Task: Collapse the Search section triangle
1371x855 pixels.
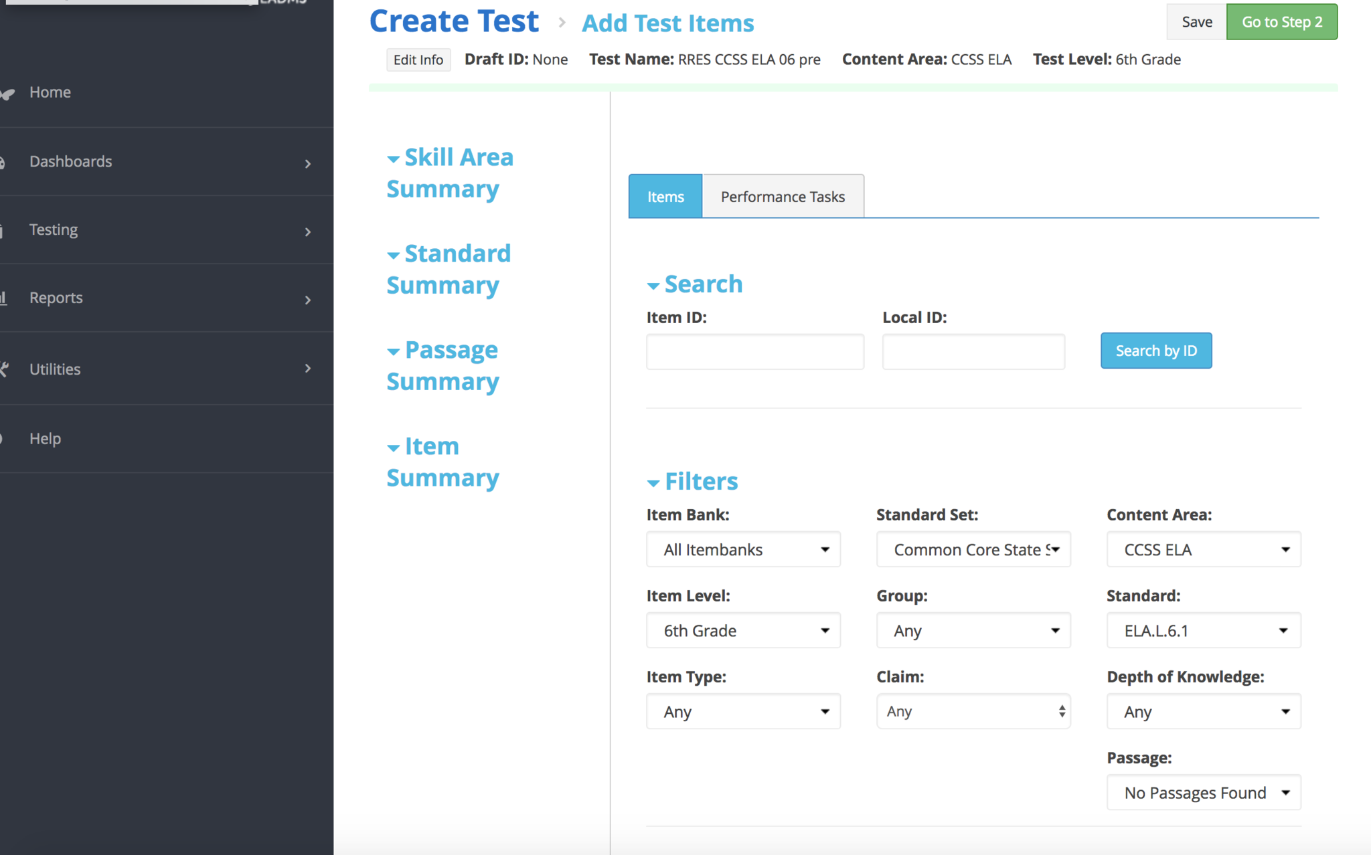Action: pos(653,286)
